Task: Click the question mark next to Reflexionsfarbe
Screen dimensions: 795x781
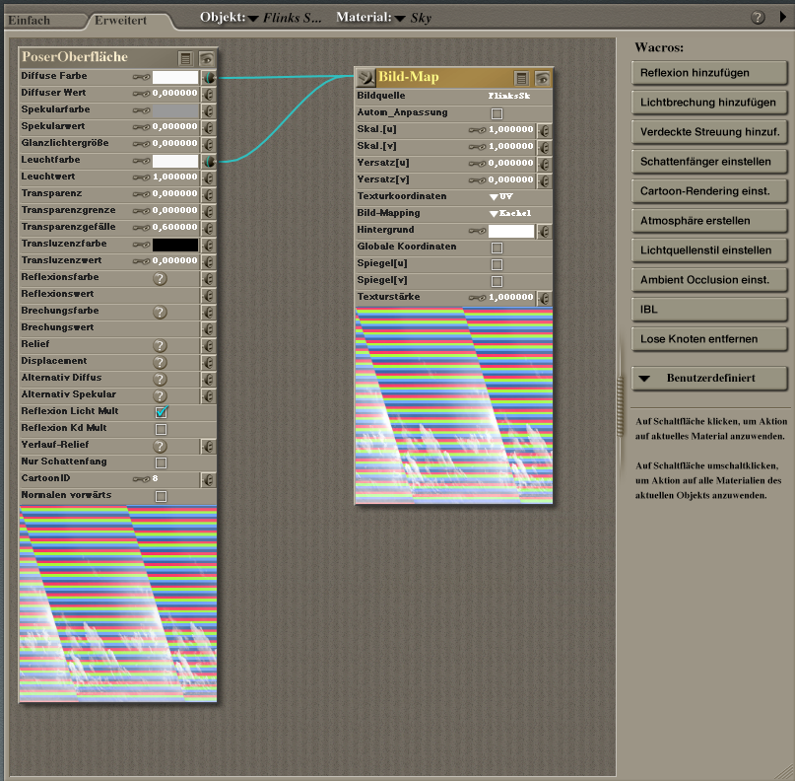Action: pyautogui.click(x=160, y=279)
